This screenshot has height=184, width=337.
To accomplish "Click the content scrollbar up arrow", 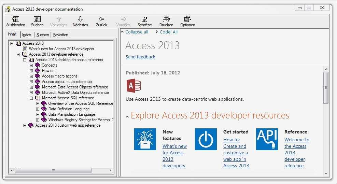I will pos(326,69).
